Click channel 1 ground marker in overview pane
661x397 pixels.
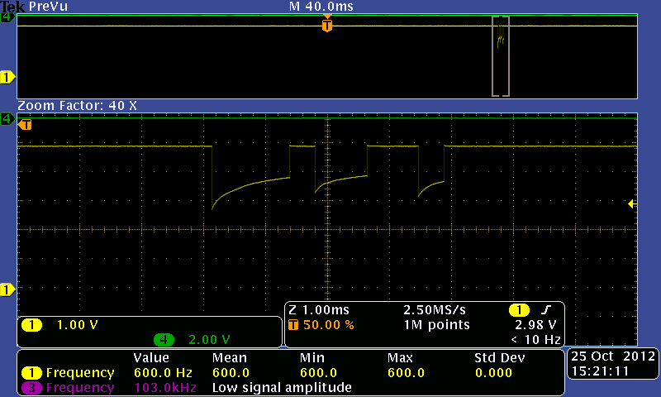7,78
